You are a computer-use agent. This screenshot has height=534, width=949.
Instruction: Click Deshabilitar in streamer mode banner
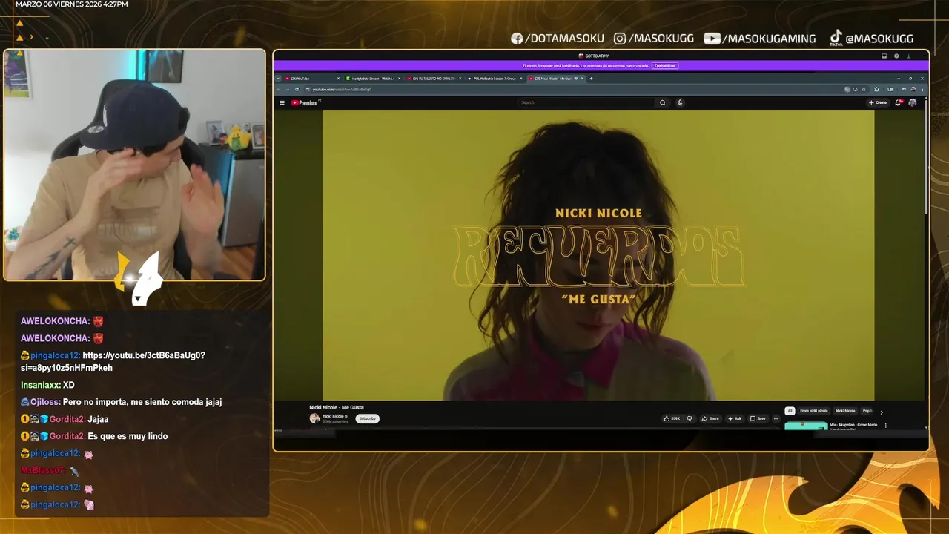tap(665, 66)
